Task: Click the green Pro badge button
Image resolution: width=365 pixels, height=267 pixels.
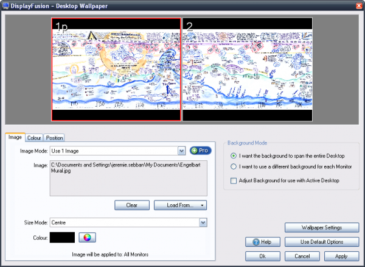Action: (x=200, y=151)
